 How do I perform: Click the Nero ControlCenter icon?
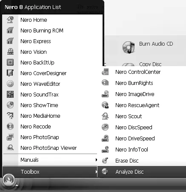point(105,72)
